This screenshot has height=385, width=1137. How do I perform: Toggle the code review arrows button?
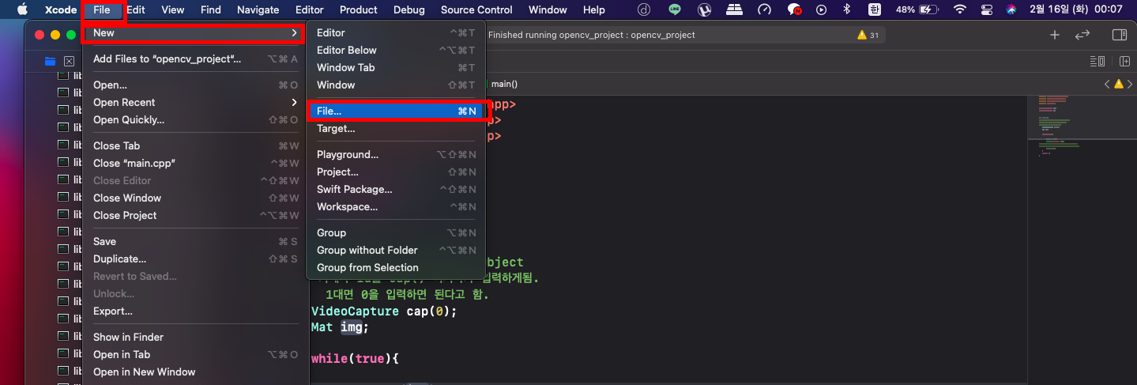[x=1082, y=35]
